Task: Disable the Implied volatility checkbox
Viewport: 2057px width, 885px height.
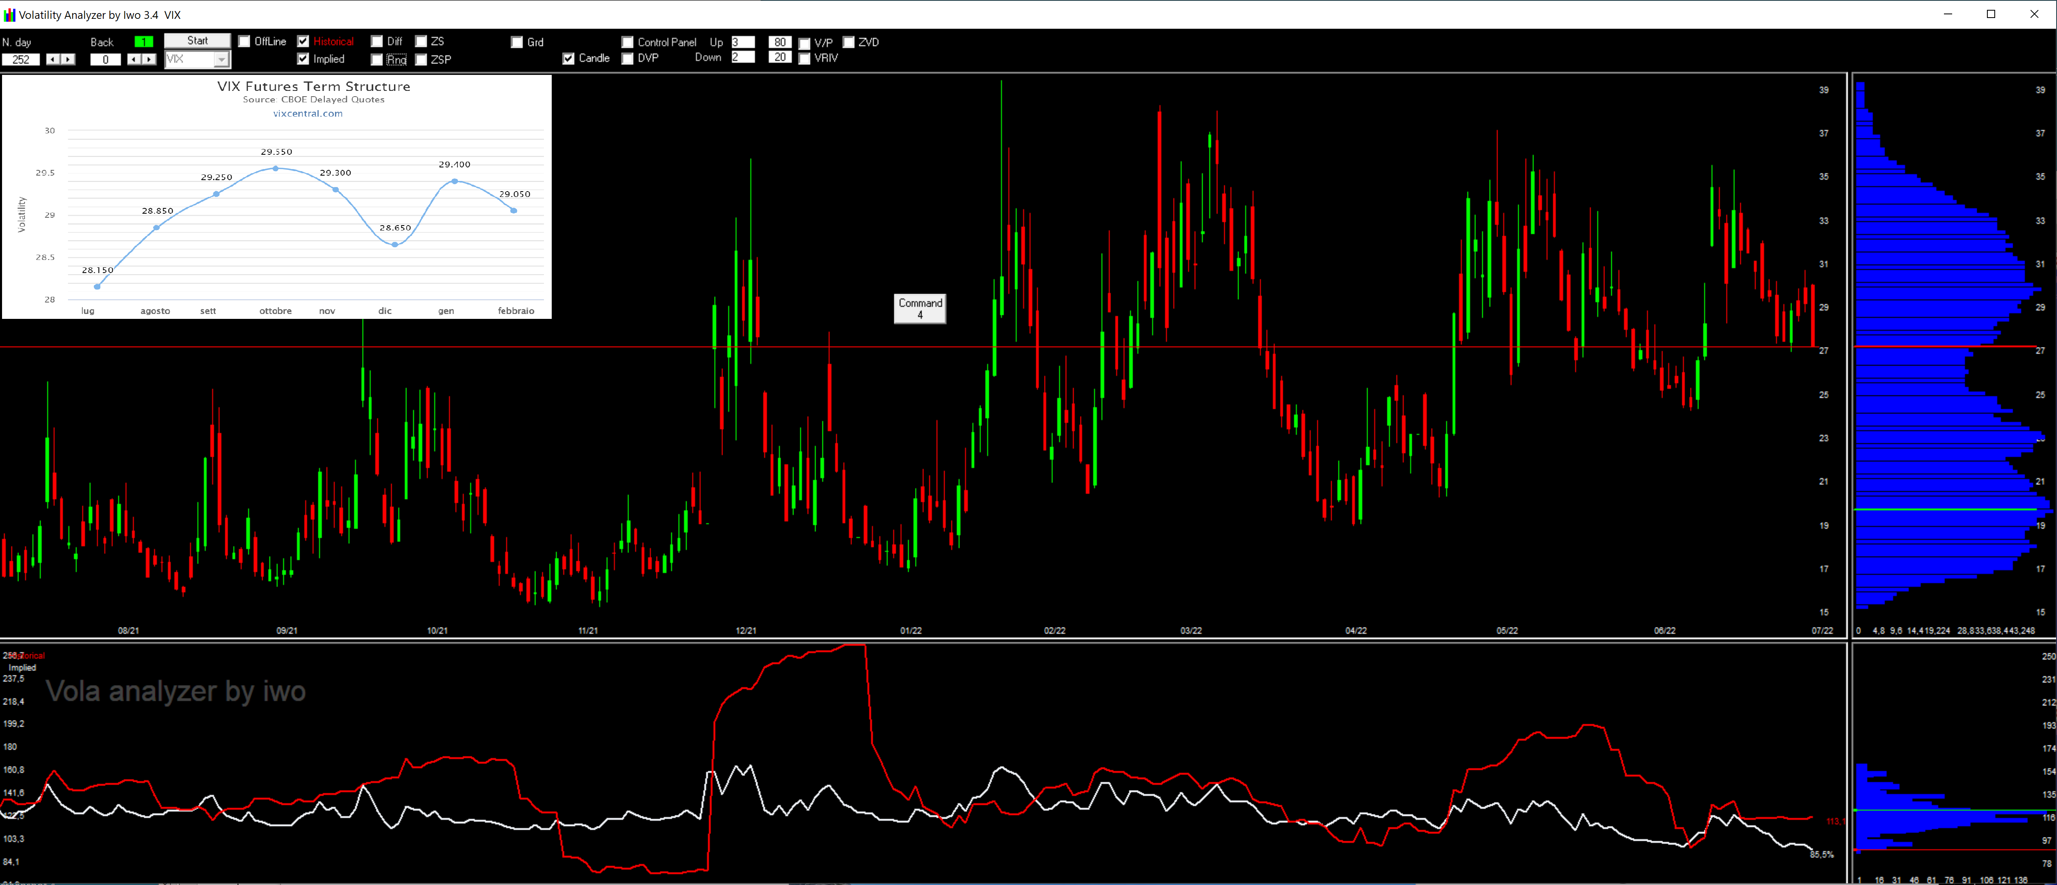Action: tap(304, 59)
